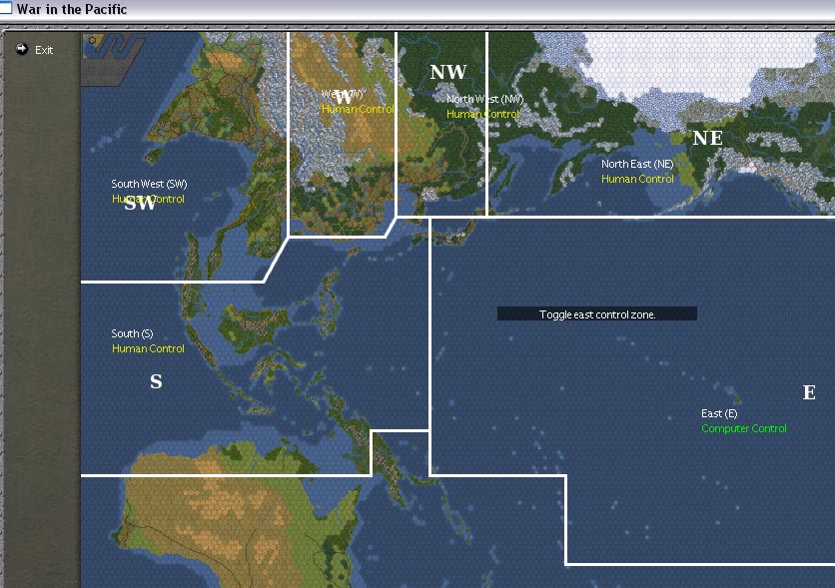Click the South West (SW) label

point(149,184)
